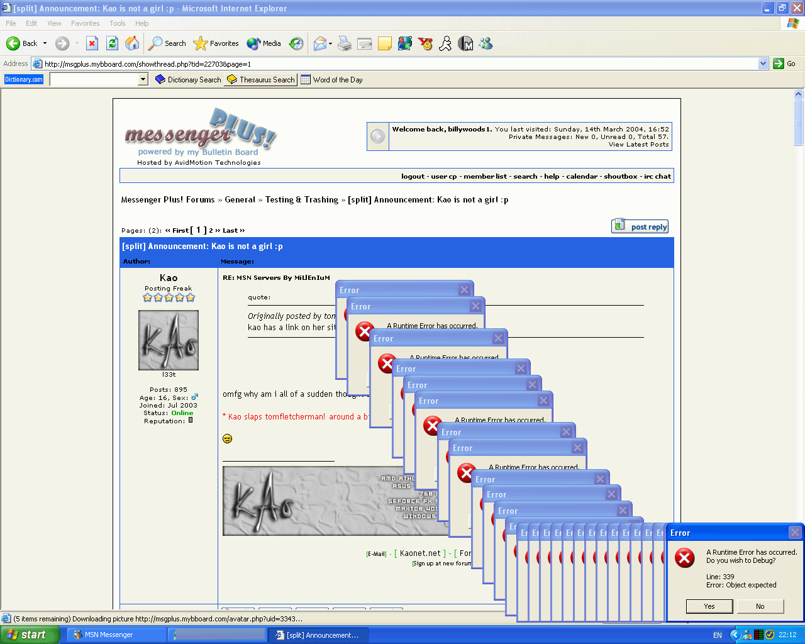Go to Home page icon
This screenshot has width=805, height=644.
(x=132, y=43)
